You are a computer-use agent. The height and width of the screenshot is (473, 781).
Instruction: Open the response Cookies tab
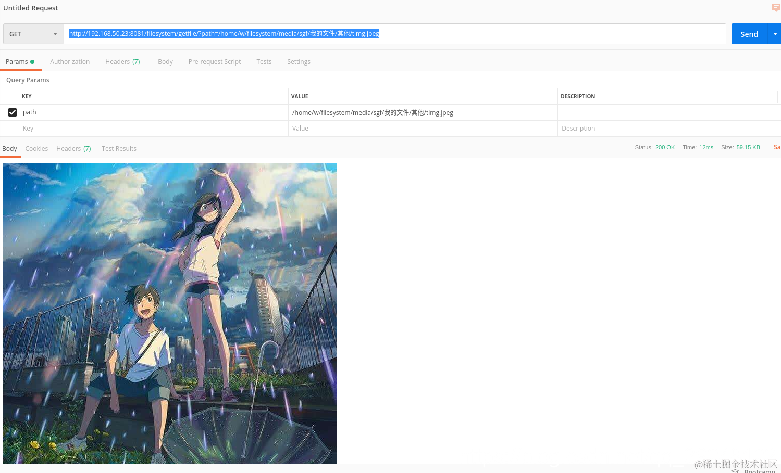(36, 149)
